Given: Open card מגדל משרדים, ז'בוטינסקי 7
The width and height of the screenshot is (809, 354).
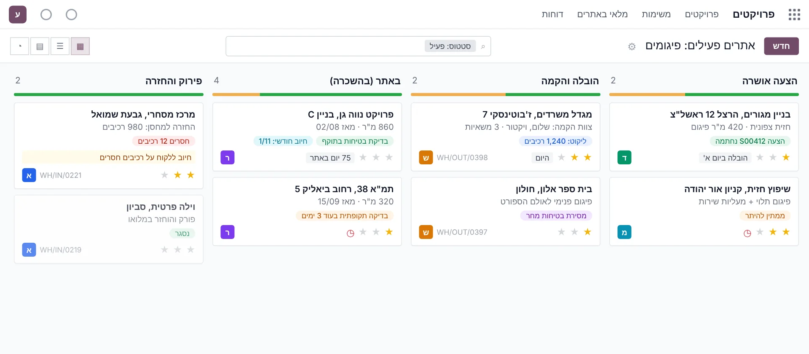Looking at the screenshot, I should 505,137.
